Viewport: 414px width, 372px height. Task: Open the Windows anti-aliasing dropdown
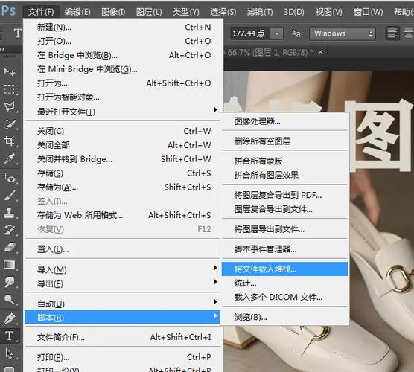point(343,33)
